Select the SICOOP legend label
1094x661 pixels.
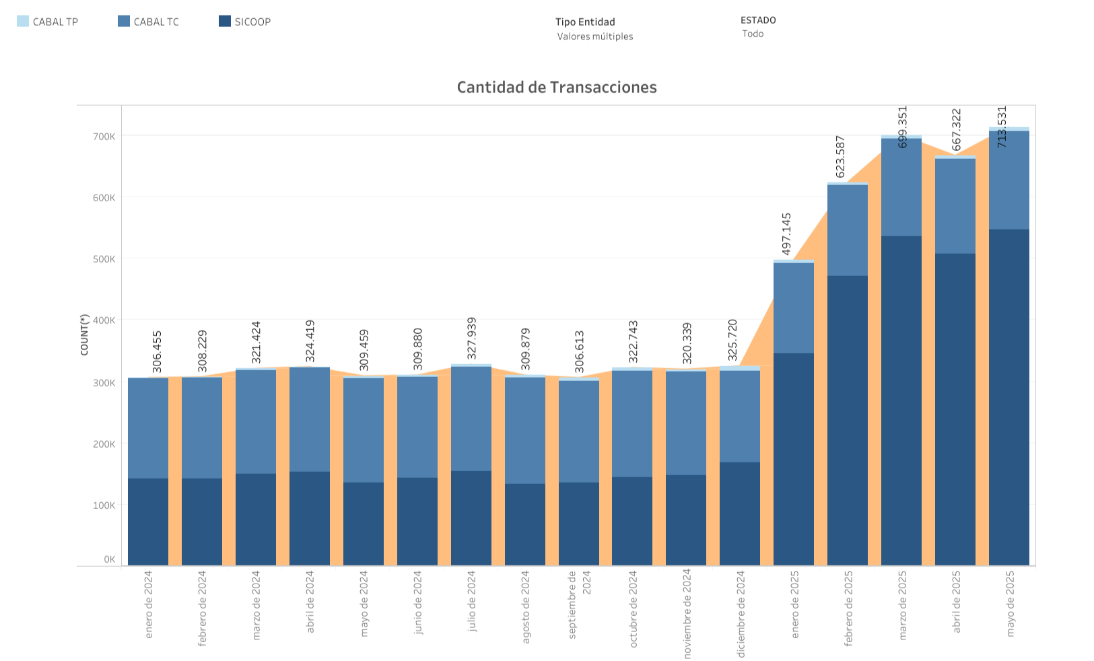[x=252, y=22]
